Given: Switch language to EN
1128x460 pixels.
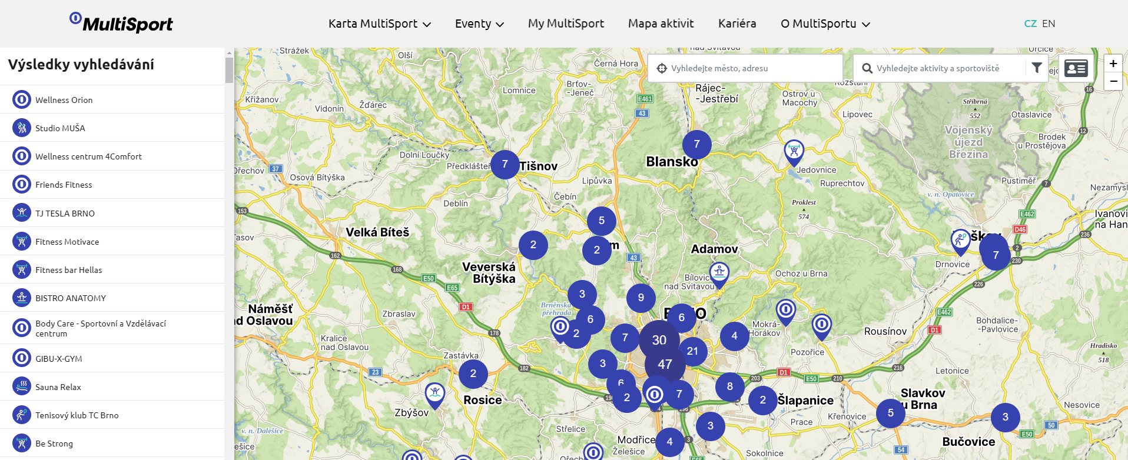Looking at the screenshot, I should 1049,24.
